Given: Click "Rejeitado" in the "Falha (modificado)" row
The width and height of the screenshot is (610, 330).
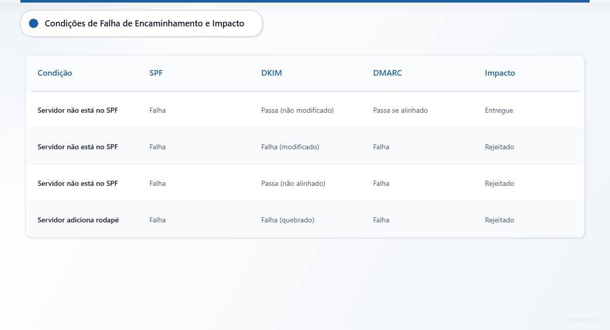Looking at the screenshot, I should (x=500, y=147).
